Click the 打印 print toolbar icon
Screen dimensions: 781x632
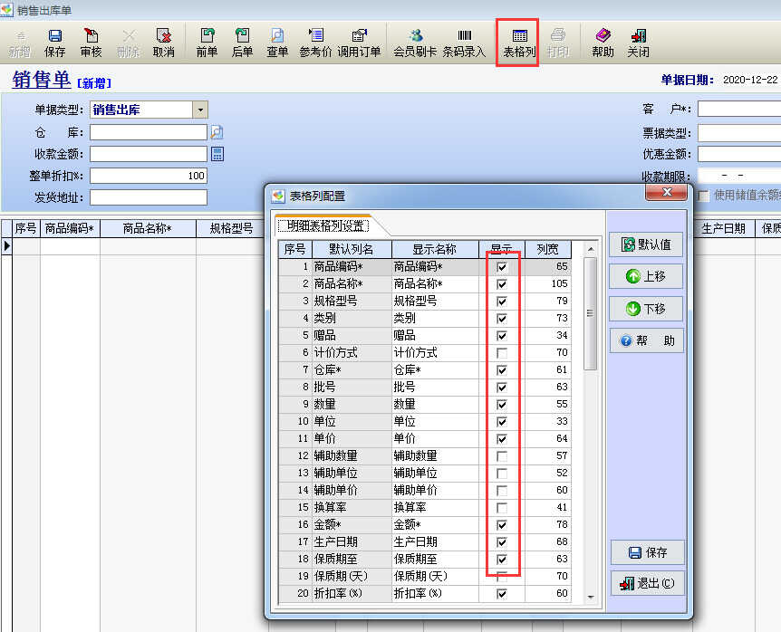558,43
